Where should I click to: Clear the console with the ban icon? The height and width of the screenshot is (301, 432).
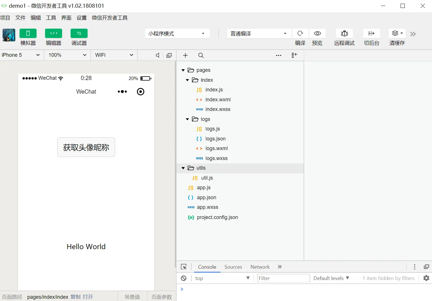tap(184, 278)
